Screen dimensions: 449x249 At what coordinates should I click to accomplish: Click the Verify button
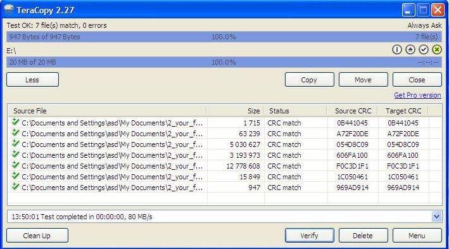tap(309, 236)
